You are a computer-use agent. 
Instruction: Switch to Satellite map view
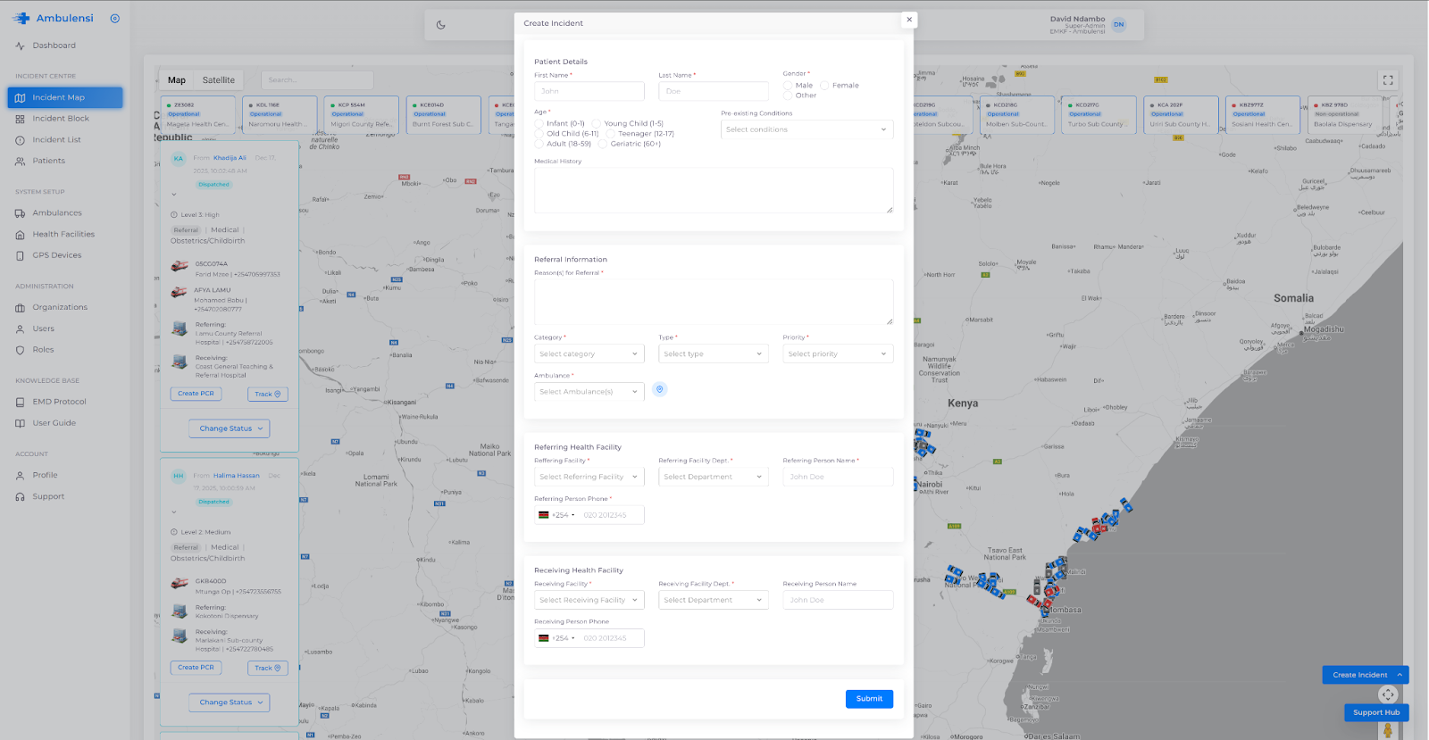218,80
